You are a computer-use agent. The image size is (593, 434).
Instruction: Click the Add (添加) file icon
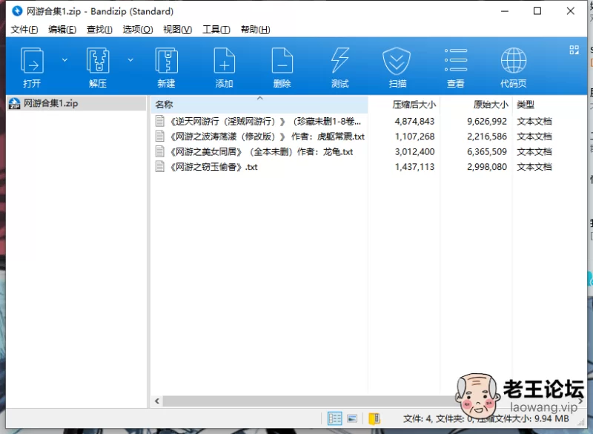(225, 61)
